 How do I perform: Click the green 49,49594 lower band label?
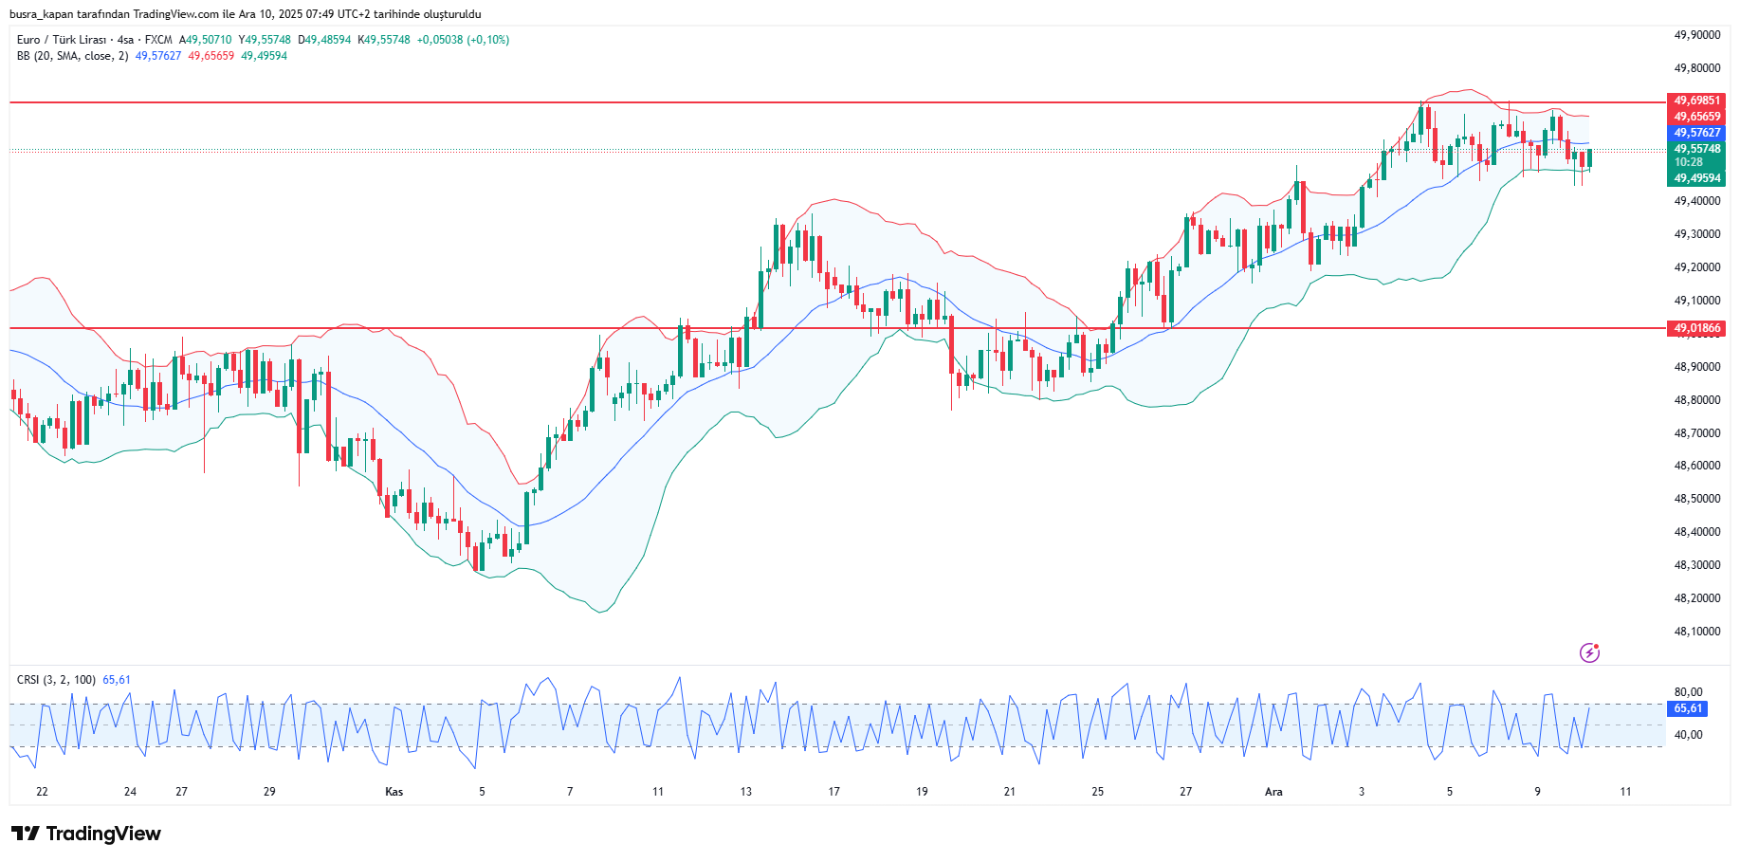coord(1696,178)
